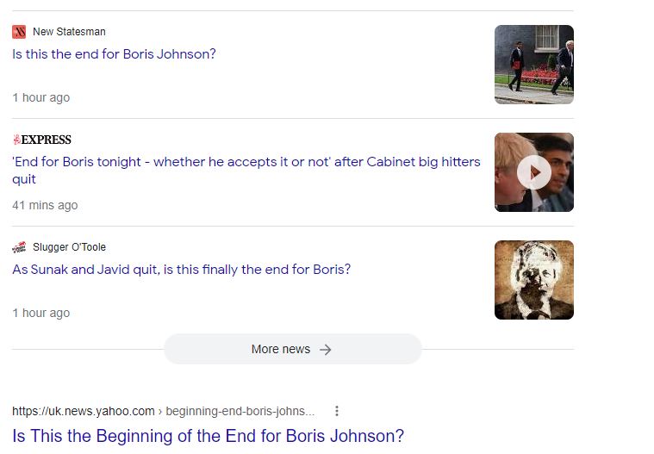
Task: Click the arrow icon beside More news
Action: (x=325, y=349)
